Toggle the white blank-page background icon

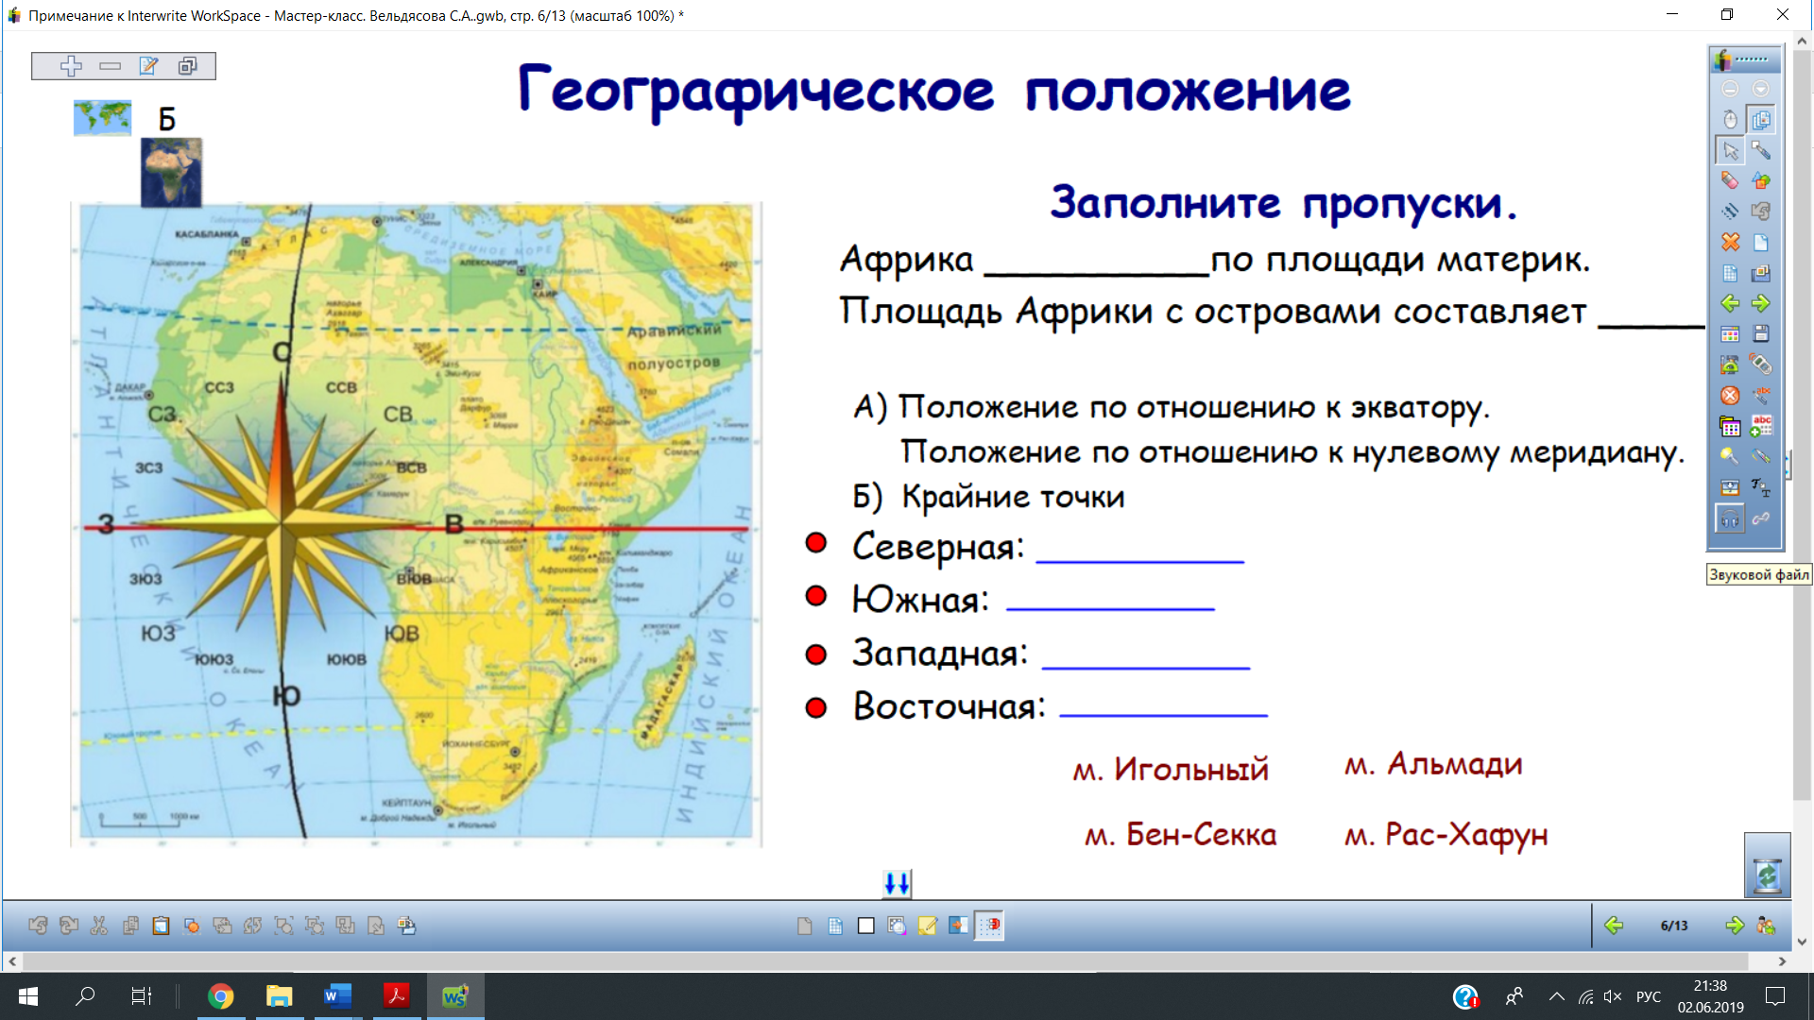coord(865,926)
